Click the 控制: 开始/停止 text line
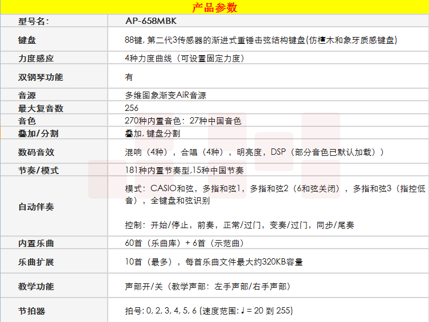 tap(239, 225)
